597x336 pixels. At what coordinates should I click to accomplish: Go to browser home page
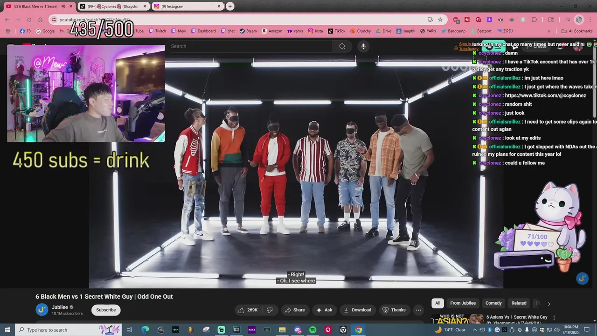point(41,20)
